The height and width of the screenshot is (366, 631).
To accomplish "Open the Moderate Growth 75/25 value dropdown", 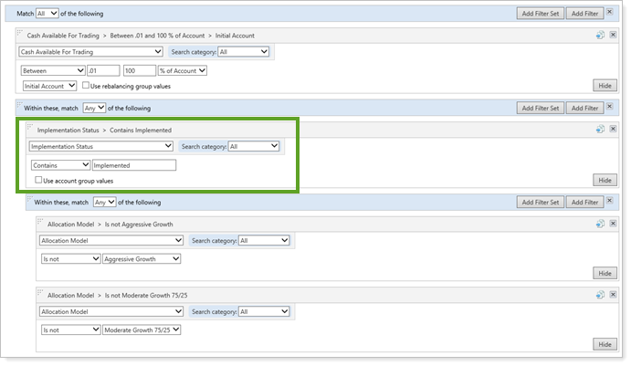I will [x=142, y=329].
